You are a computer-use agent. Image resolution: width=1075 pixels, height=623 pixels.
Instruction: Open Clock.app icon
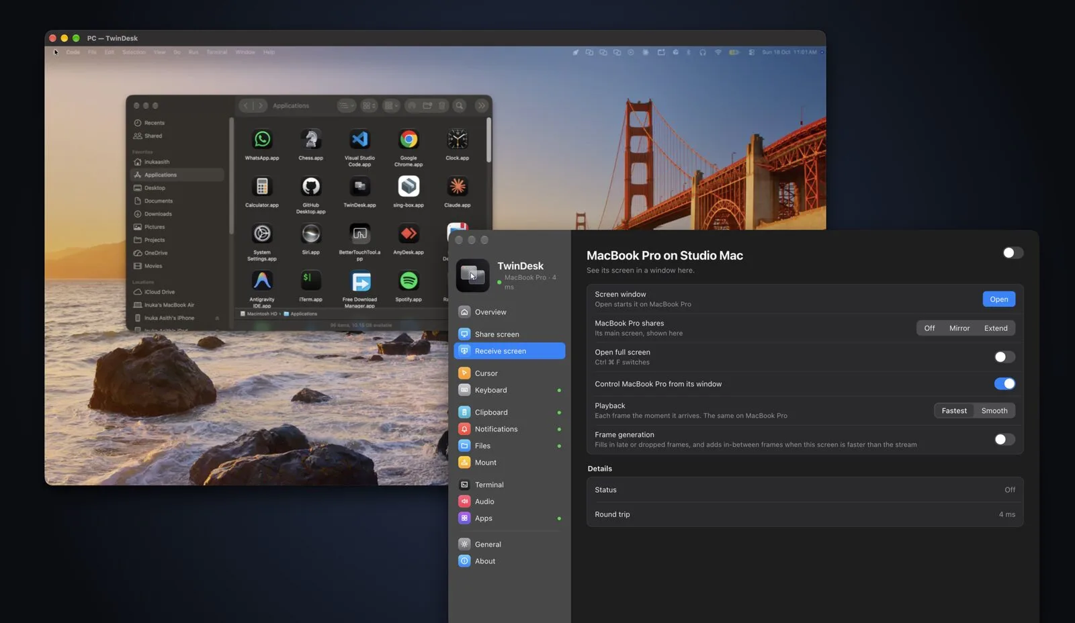click(x=458, y=140)
